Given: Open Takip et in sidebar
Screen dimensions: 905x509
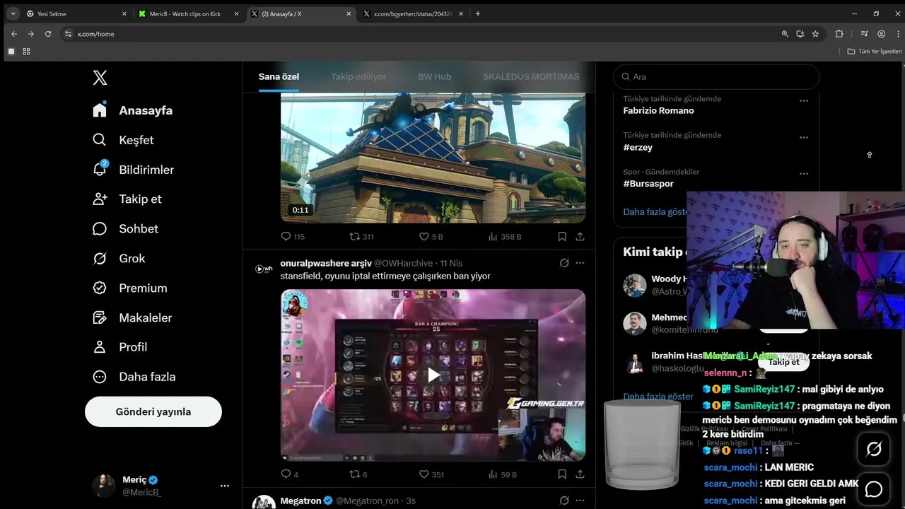Looking at the screenshot, I should coord(127,199).
